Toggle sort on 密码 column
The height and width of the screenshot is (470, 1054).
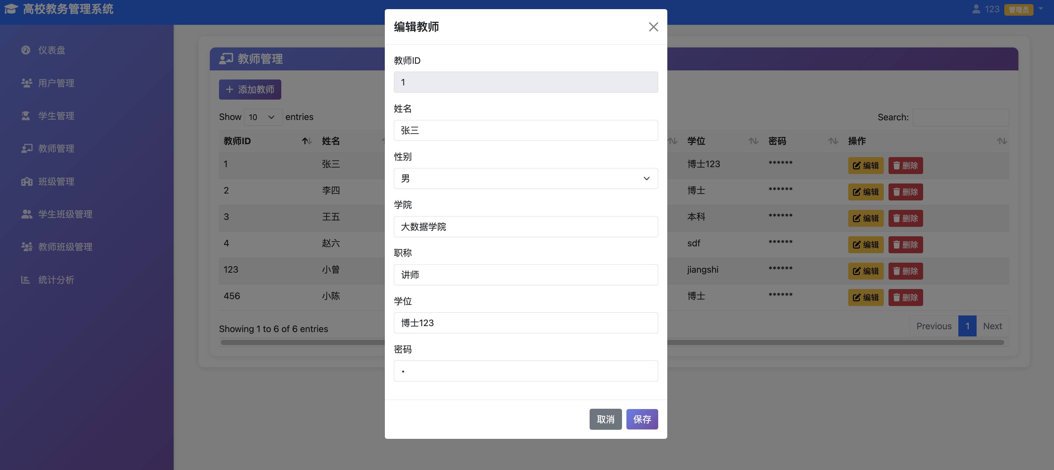[x=833, y=141]
